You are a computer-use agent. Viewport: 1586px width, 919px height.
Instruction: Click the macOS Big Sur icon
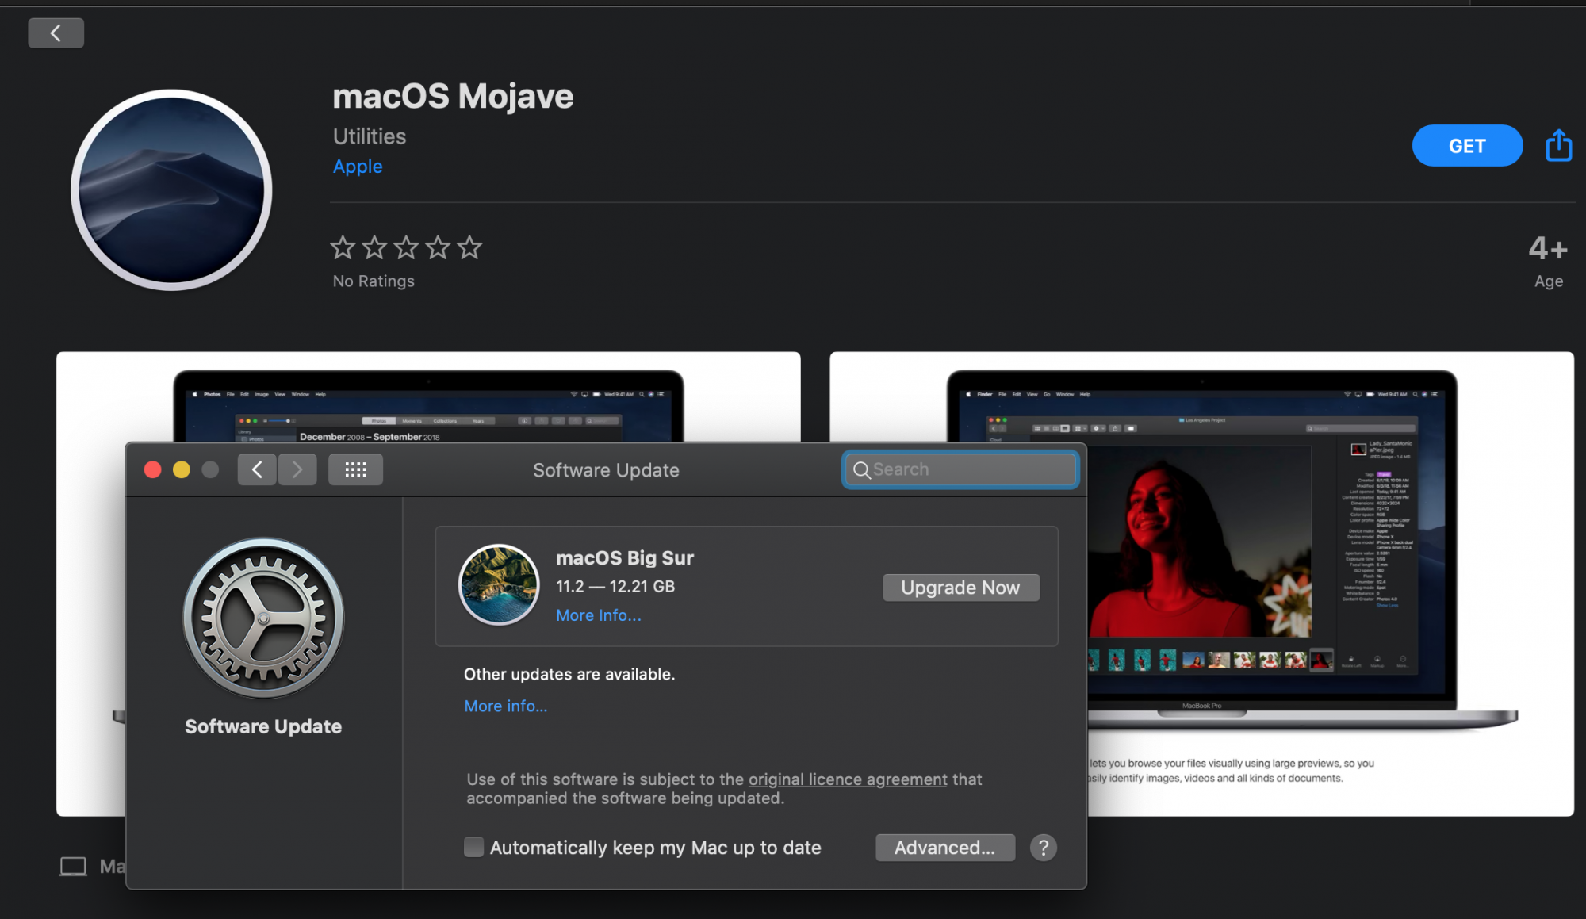[499, 584]
